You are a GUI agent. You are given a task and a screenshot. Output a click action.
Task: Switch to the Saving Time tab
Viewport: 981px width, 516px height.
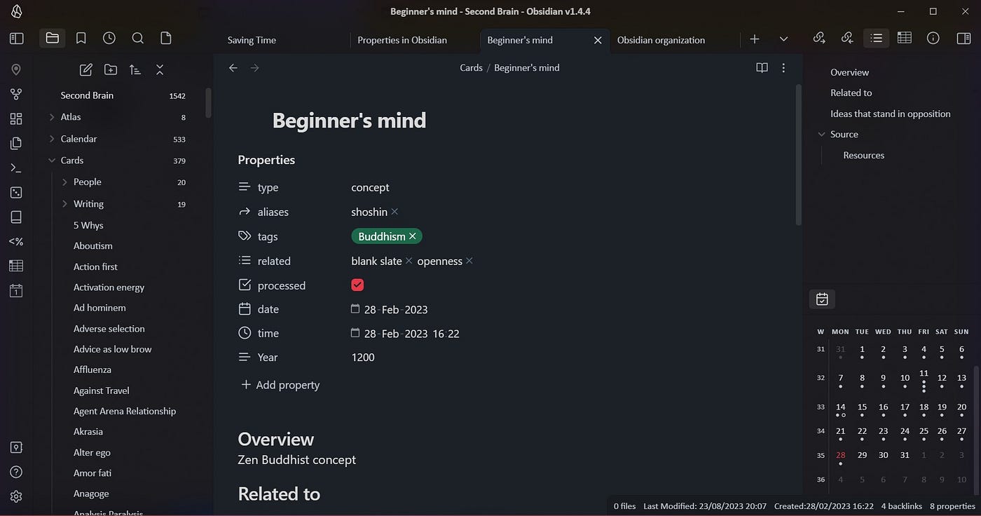pyautogui.click(x=252, y=40)
